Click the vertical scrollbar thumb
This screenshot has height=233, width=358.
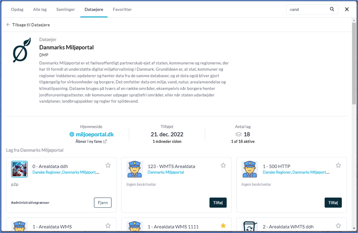point(354,63)
